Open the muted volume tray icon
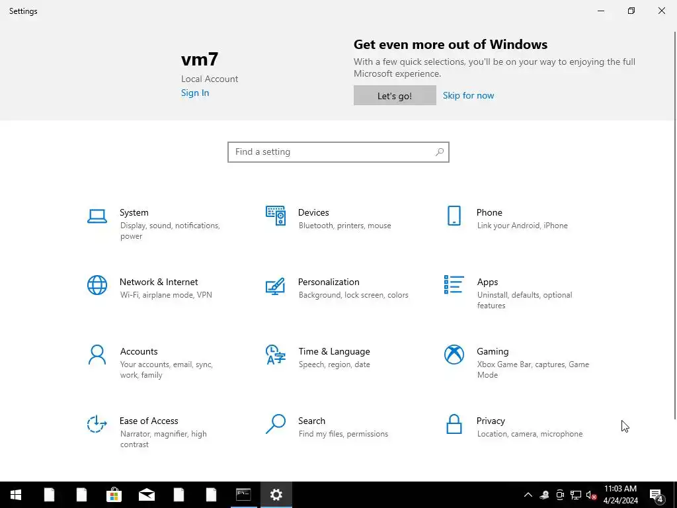 [591, 495]
